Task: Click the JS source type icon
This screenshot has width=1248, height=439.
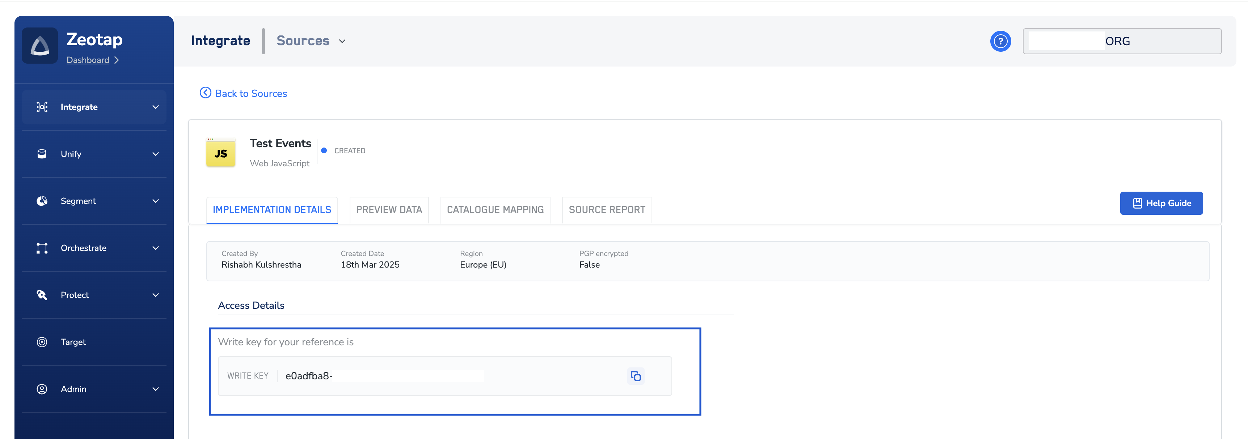Action: click(221, 153)
